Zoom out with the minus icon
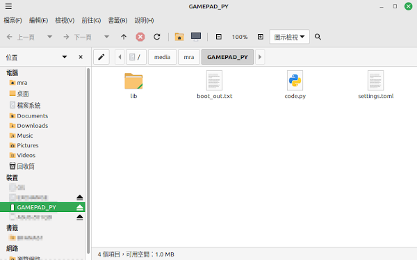Viewport: 417px width, 260px height. tap(219, 37)
